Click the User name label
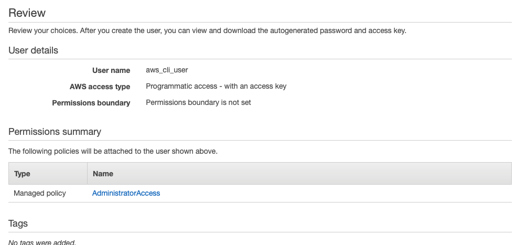The height and width of the screenshot is (245, 516). [x=111, y=70]
